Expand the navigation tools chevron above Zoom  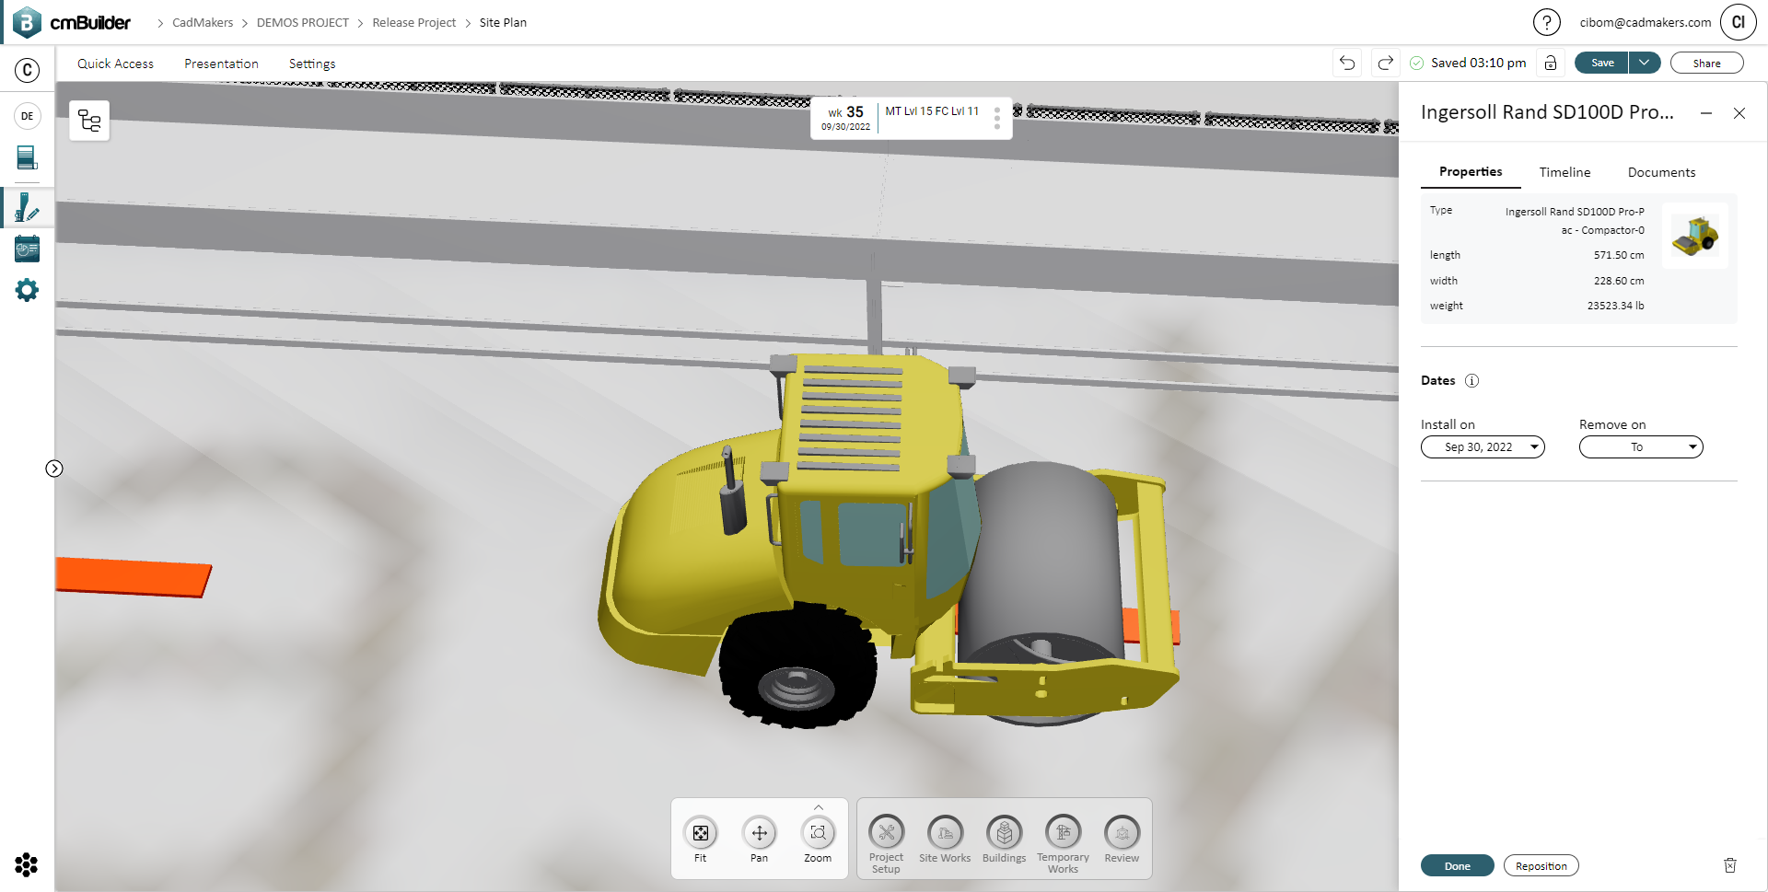click(x=819, y=807)
